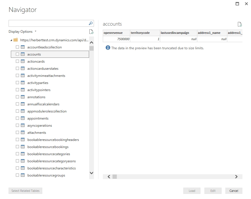Check the annotations checkbox
251x199 pixels.
click(17, 97)
